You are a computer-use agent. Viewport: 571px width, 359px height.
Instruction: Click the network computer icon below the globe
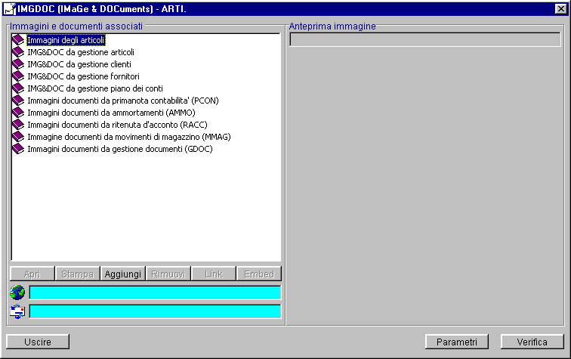pos(17,311)
